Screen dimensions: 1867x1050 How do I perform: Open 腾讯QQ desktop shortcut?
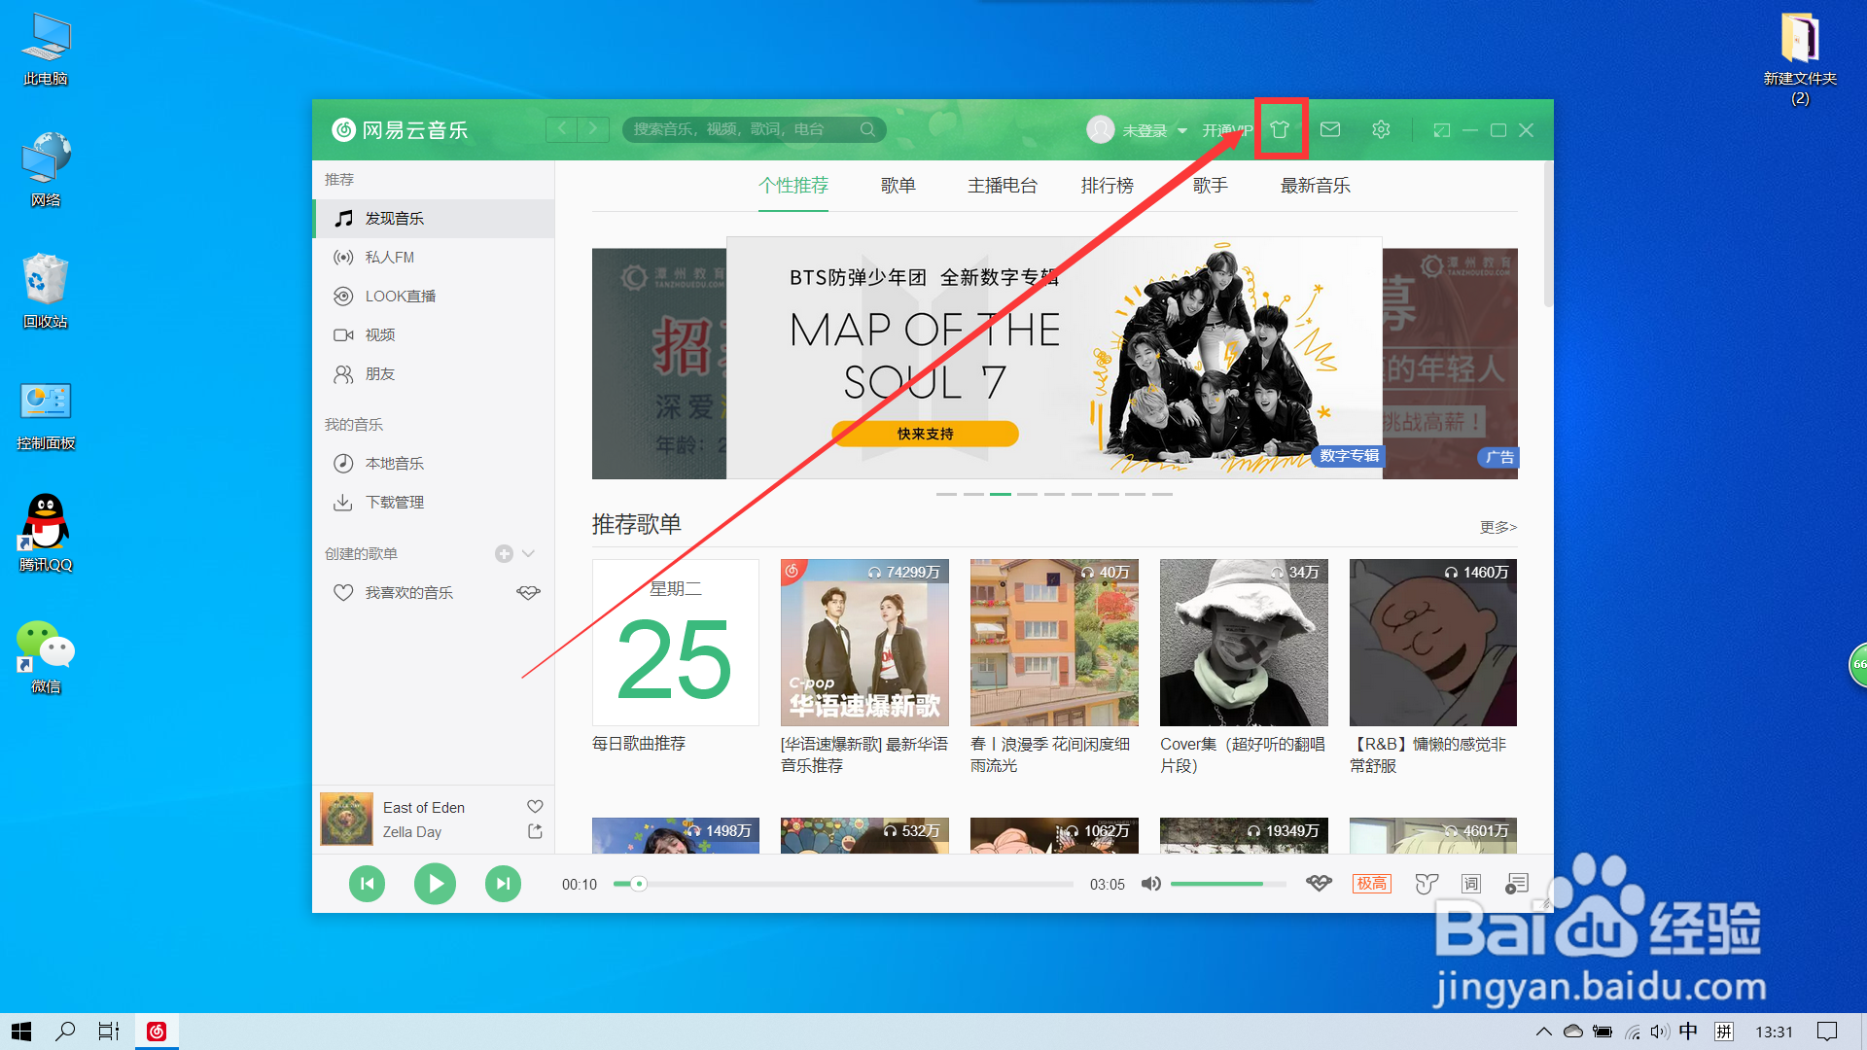click(x=46, y=532)
